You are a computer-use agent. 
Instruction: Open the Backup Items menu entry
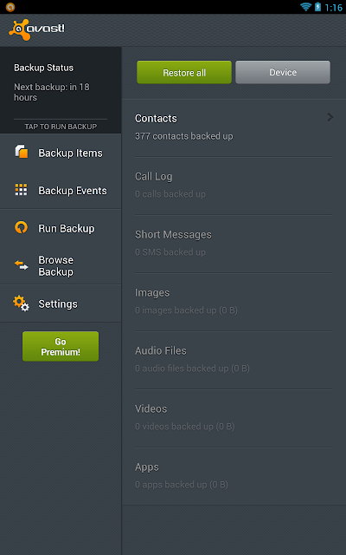(61, 153)
